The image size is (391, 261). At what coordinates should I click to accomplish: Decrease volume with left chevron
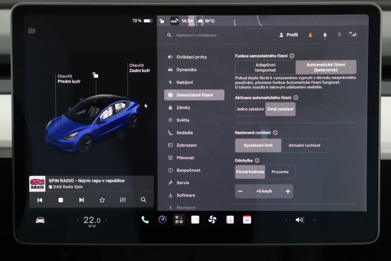point(286,220)
